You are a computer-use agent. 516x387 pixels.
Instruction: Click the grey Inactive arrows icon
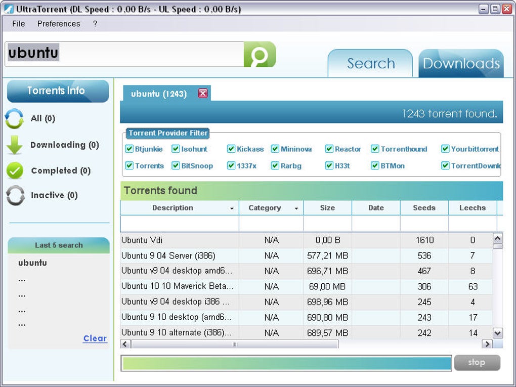[x=15, y=195]
